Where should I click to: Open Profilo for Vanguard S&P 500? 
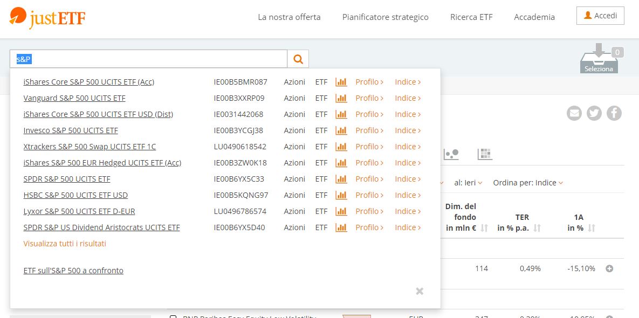(x=369, y=98)
